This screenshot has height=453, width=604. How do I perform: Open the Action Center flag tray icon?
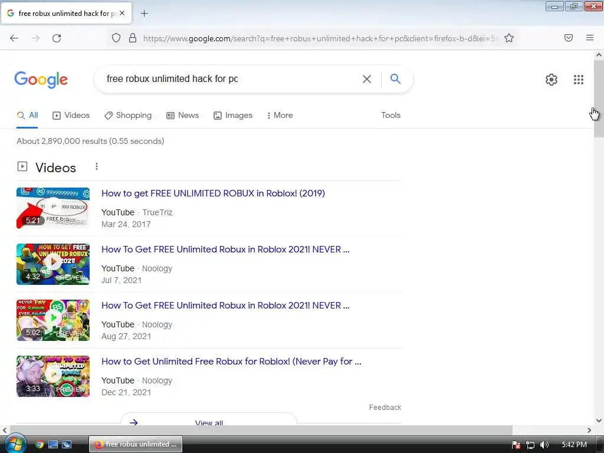pos(516,445)
